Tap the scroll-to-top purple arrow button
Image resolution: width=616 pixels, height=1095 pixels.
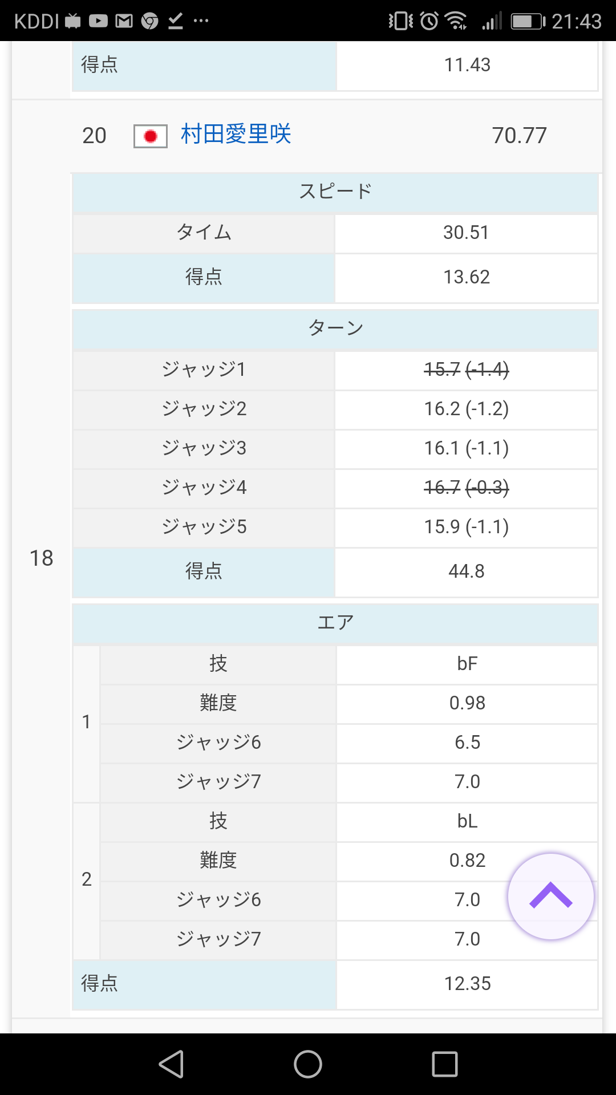(550, 897)
